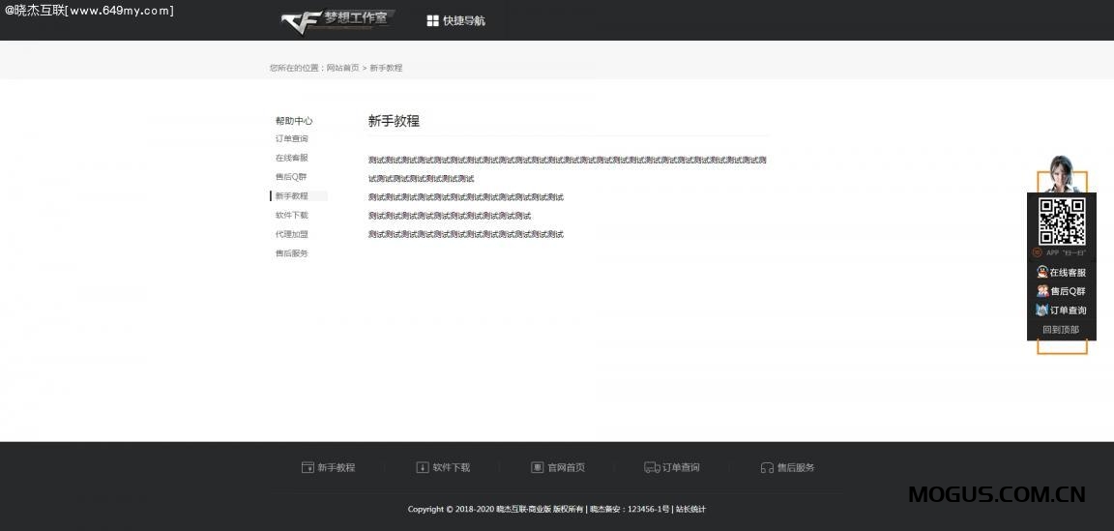Click the 订单查询 icon in the floating widget
This screenshot has height=531, width=1114.
click(1042, 310)
